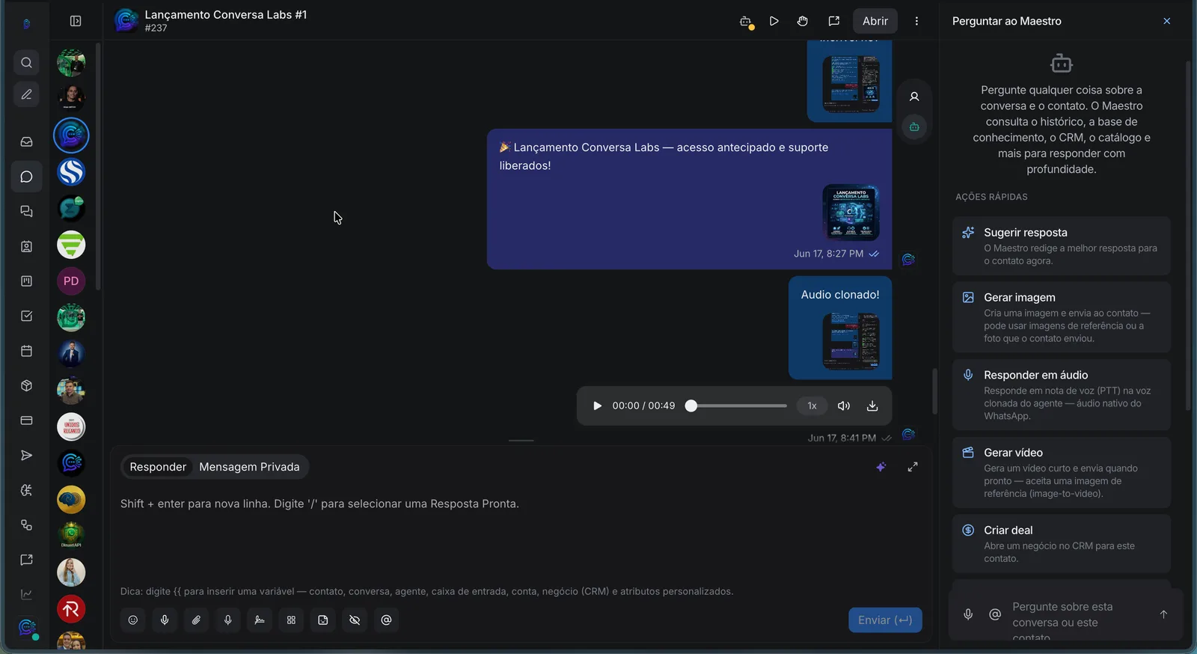This screenshot has height=654, width=1197.
Task: Open the AI sparkle assist icon in composer
Action: [x=881, y=467]
